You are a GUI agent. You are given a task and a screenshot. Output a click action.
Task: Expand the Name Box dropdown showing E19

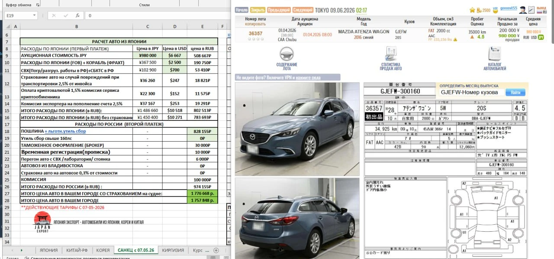(x=35, y=16)
